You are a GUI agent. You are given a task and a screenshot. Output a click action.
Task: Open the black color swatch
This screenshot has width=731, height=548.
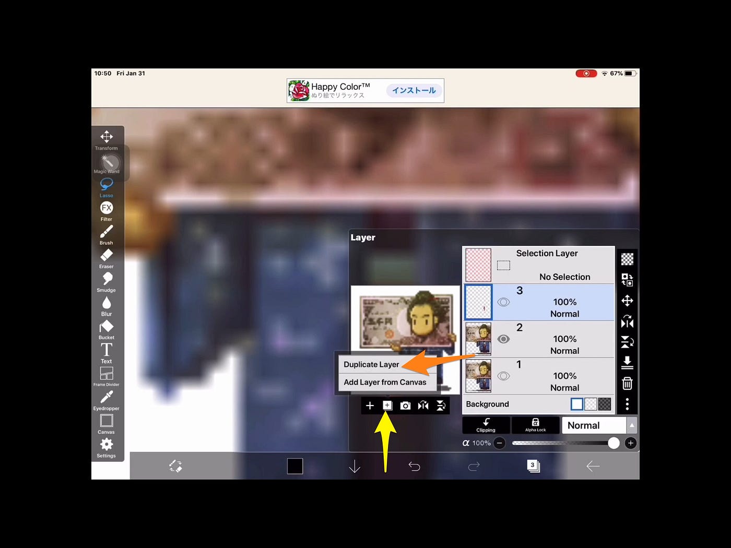(x=295, y=466)
